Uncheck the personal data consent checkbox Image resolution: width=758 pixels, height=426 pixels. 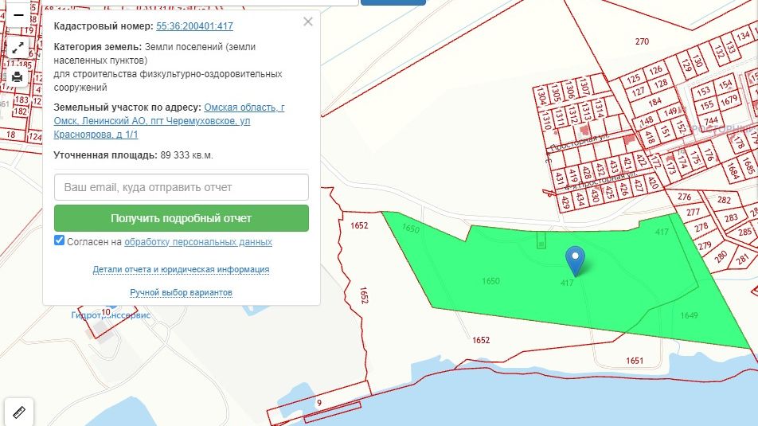(60, 240)
